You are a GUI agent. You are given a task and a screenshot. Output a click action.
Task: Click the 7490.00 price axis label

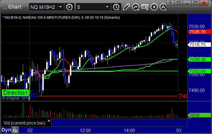[197, 90]
